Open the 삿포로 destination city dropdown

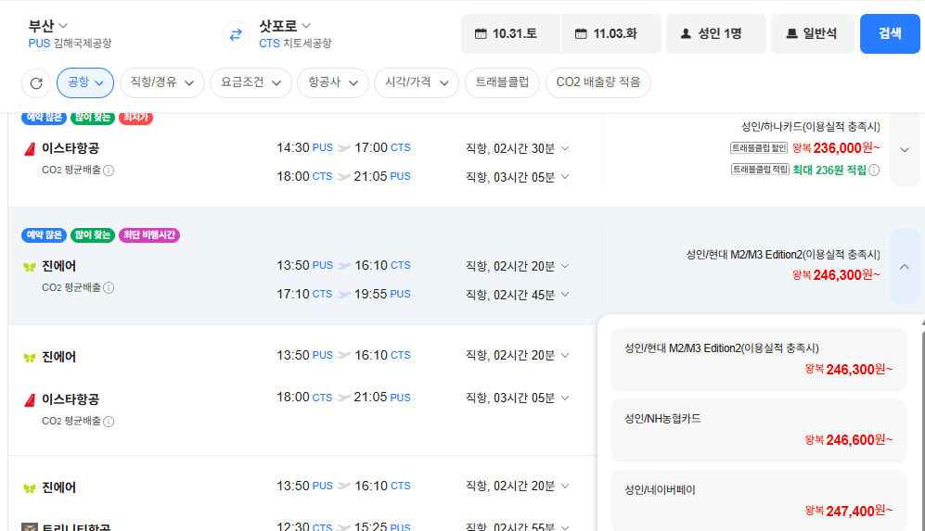[x=284, y=26]
